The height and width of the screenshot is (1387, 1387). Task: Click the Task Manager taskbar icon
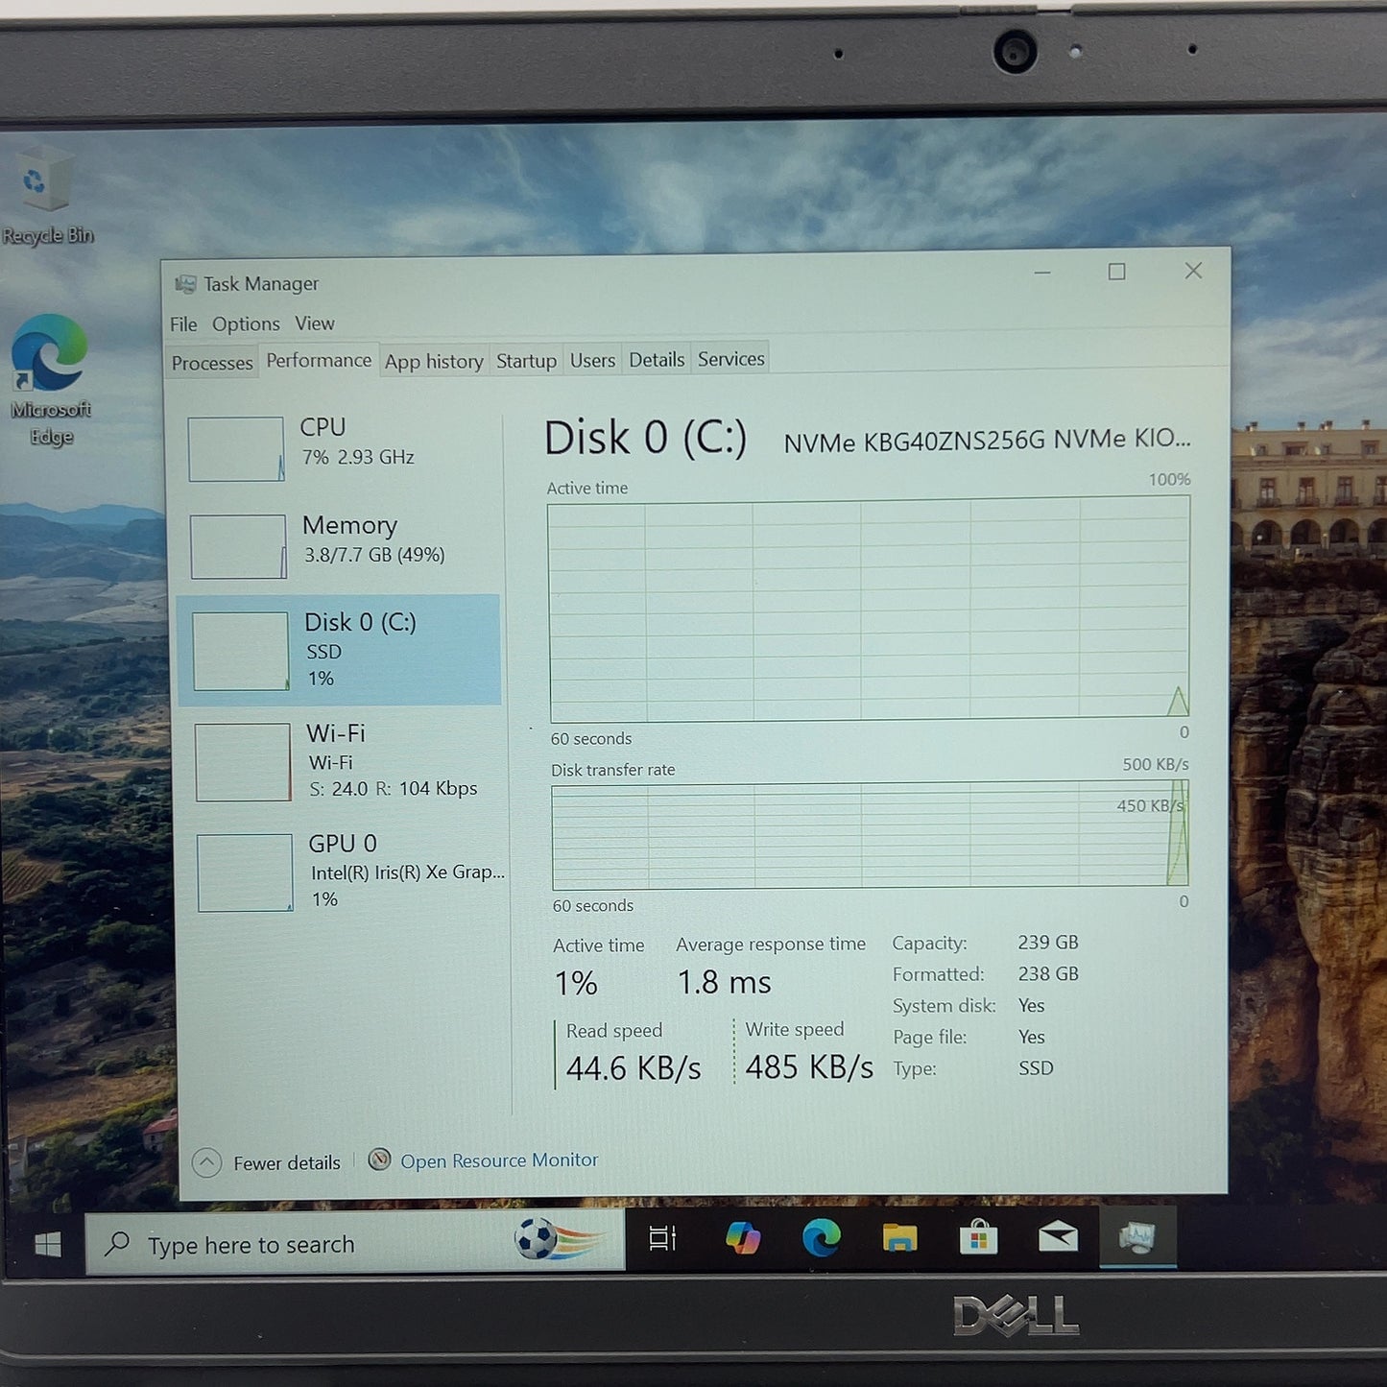click(1137, 1237)
